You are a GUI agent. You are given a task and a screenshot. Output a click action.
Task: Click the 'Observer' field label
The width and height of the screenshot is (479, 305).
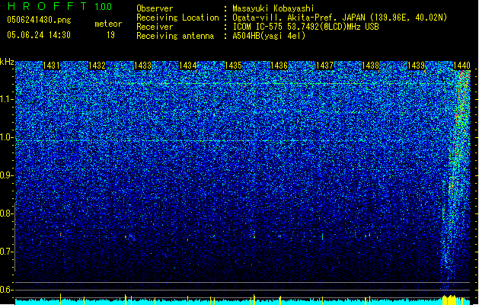[155, 8]
